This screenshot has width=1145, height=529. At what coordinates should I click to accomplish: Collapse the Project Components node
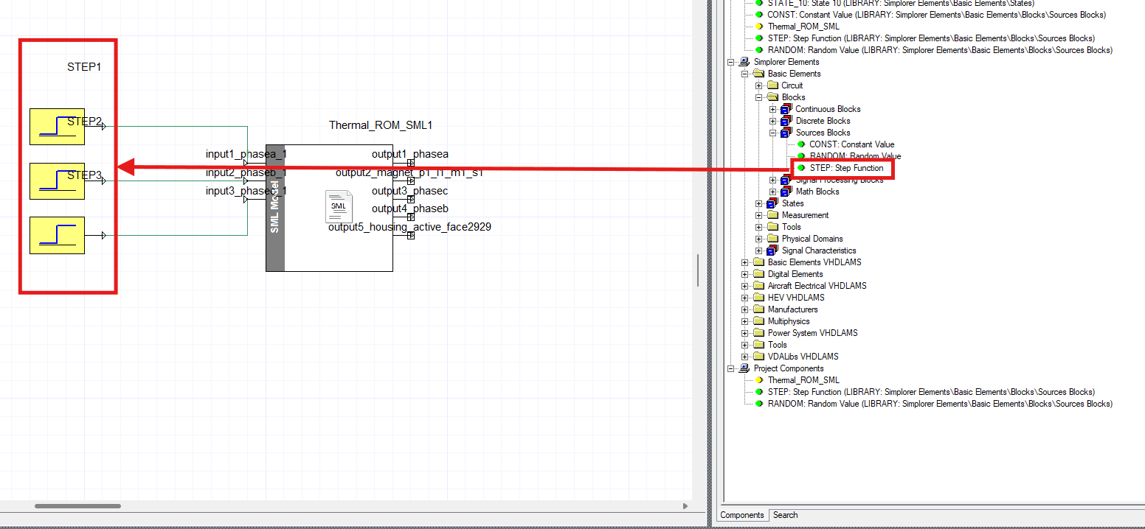click(731, 368)
